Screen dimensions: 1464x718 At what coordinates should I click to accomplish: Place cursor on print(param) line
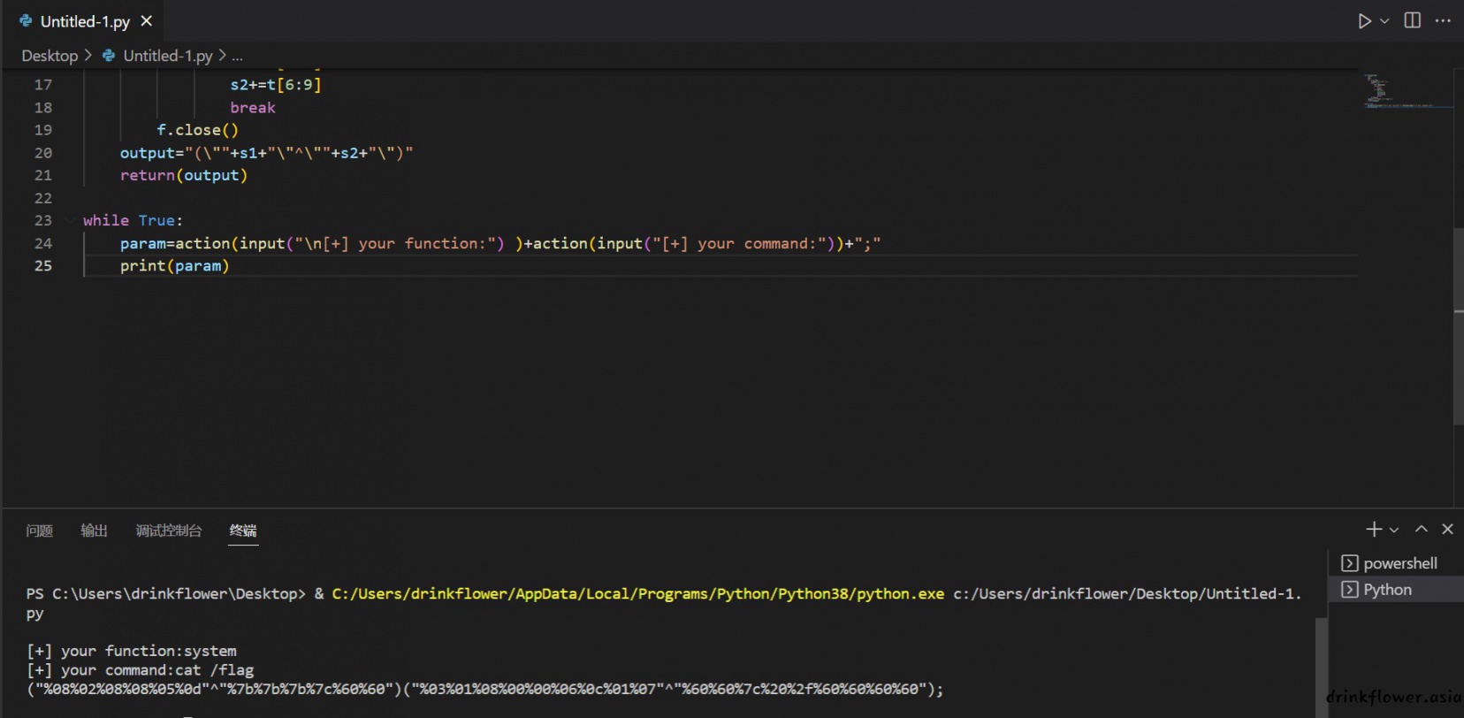point(175,266)
